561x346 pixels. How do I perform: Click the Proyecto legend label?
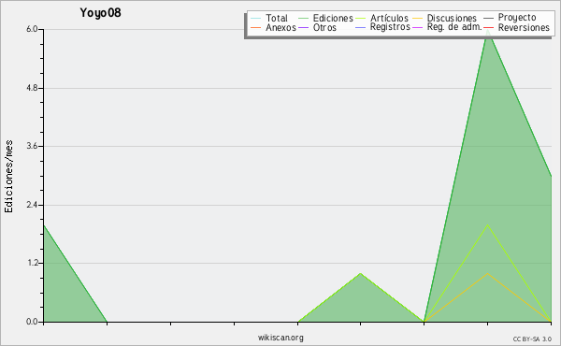[x=517, y=18]
